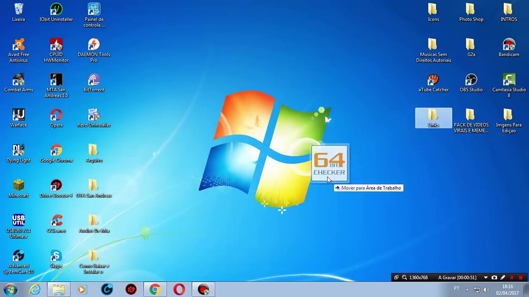
Task: Select the Dying Light desktop icon
Action: 19,153
